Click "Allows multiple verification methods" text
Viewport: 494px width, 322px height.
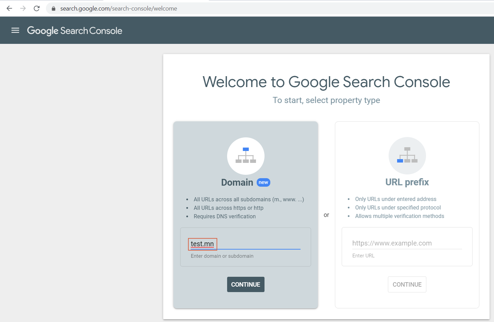[399, 216]
